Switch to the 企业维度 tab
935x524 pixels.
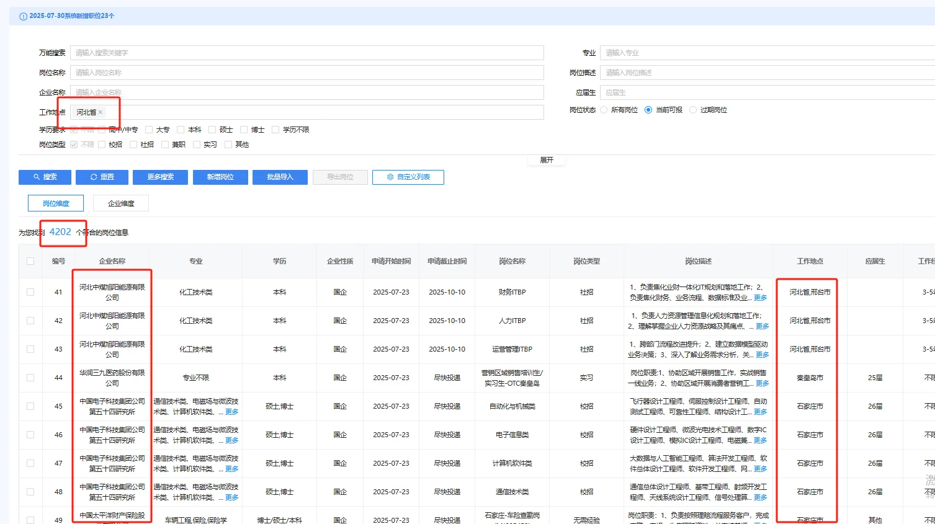(121, 203)
